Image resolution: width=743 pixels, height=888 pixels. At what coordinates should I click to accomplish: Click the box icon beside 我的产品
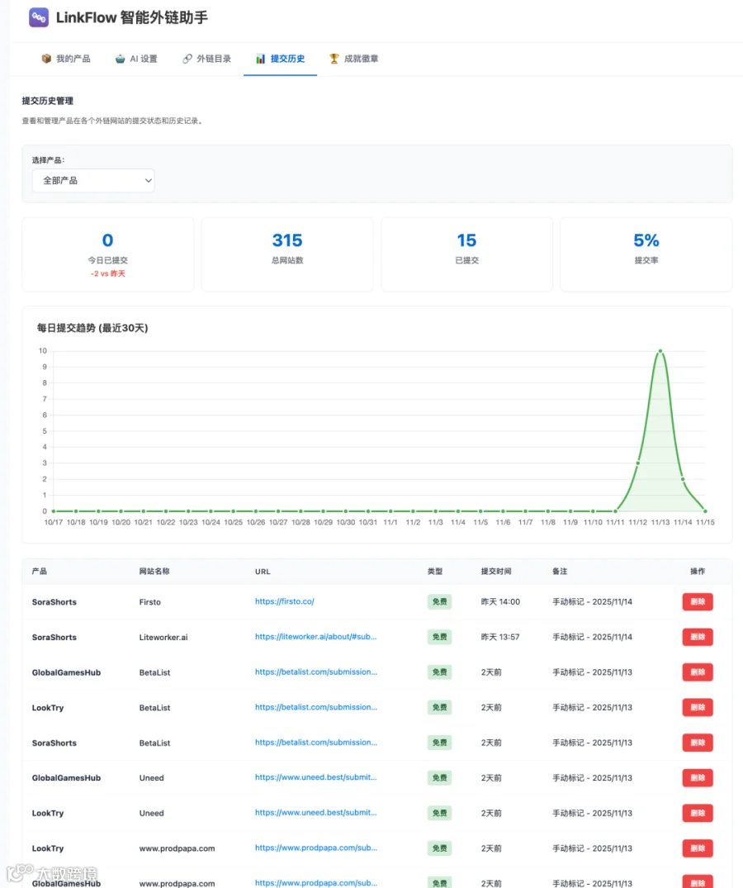(x=46, y=59)
